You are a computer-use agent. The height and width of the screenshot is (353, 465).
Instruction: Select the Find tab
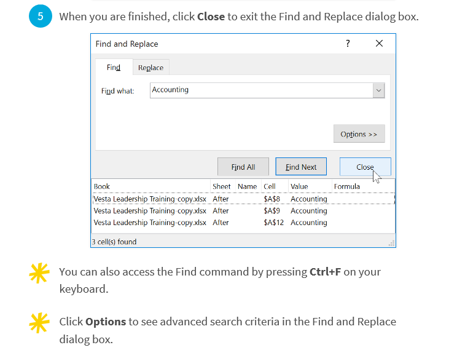(x=114, y=68)
